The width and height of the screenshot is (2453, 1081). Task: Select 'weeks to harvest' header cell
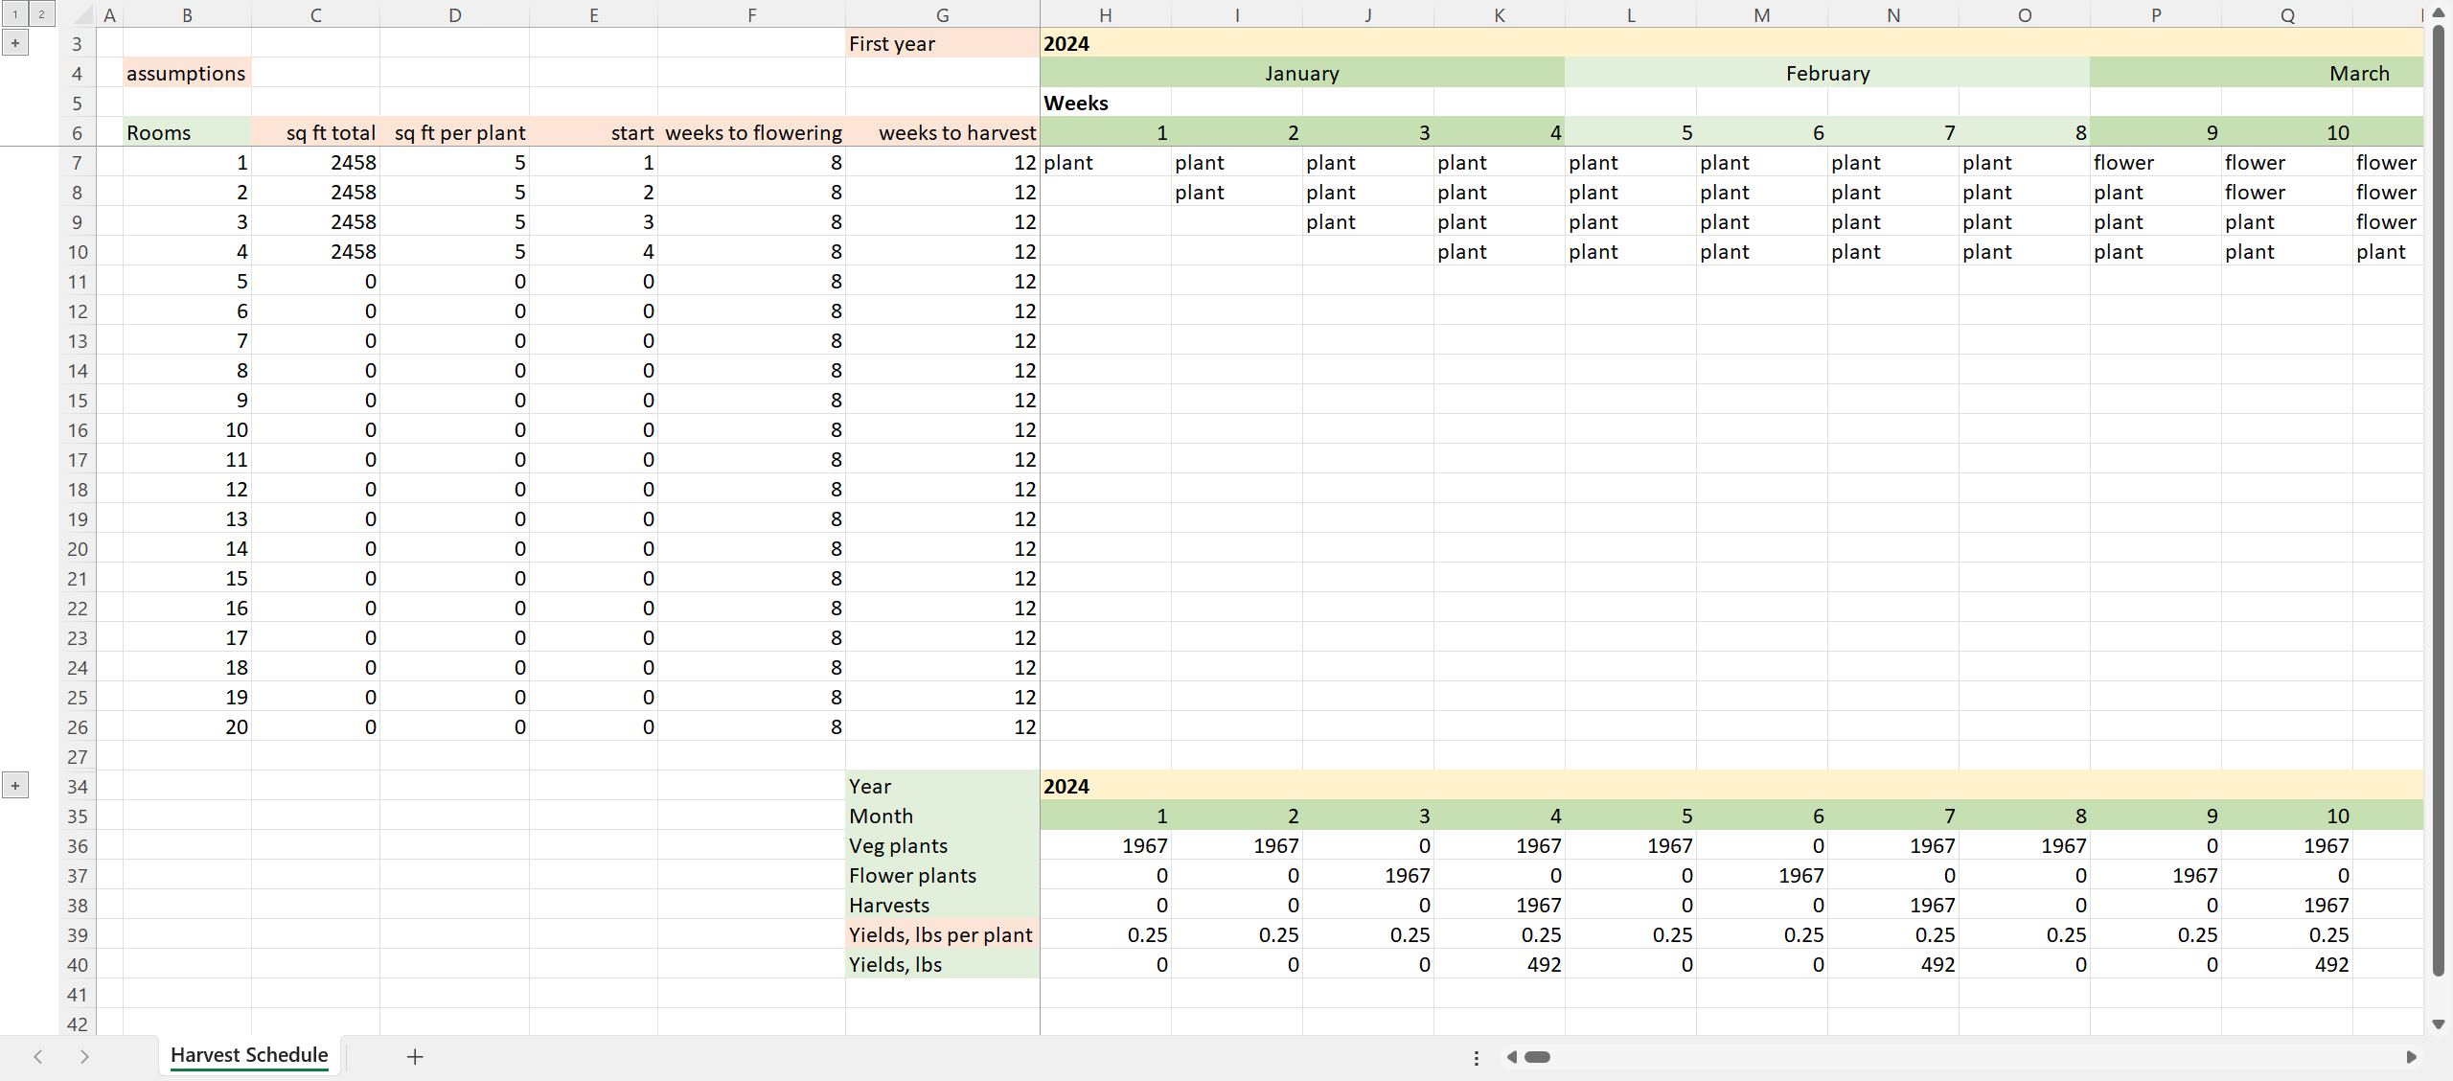[943, 132]
